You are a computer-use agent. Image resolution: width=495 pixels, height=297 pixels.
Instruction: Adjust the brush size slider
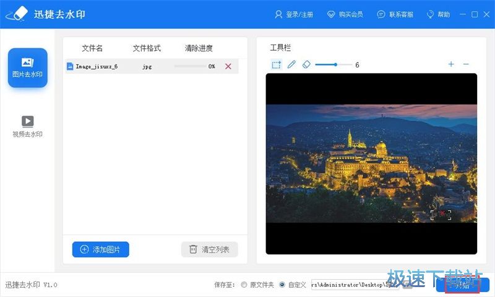(334, 64)
